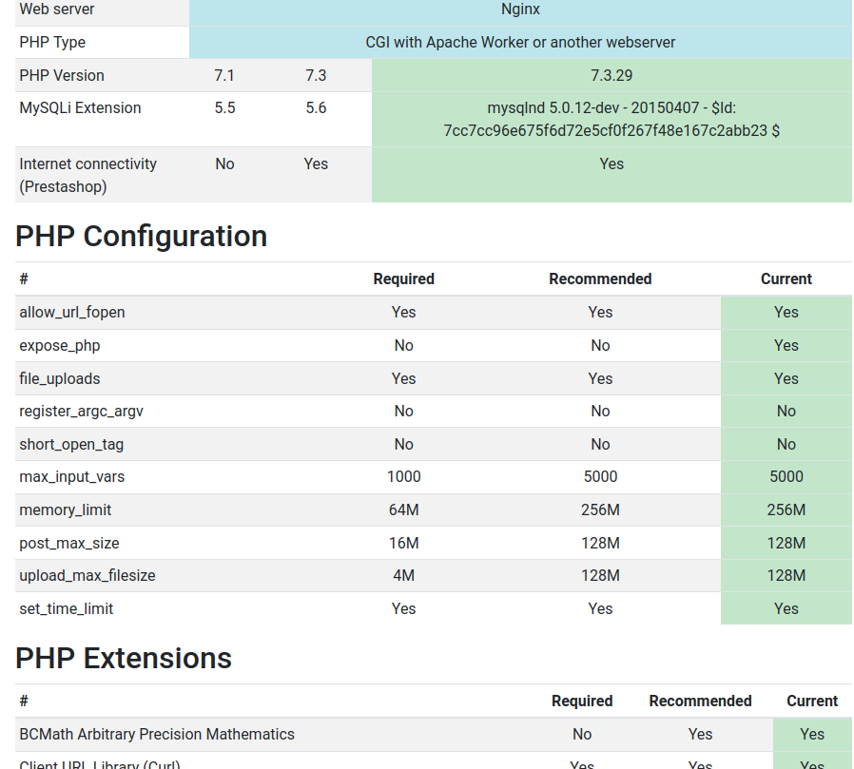This screenshot has width=854, height=769.
Task: Click Internet connectivity (Prestashop) label
Action: pyautogui.click(x=88, y=175)
